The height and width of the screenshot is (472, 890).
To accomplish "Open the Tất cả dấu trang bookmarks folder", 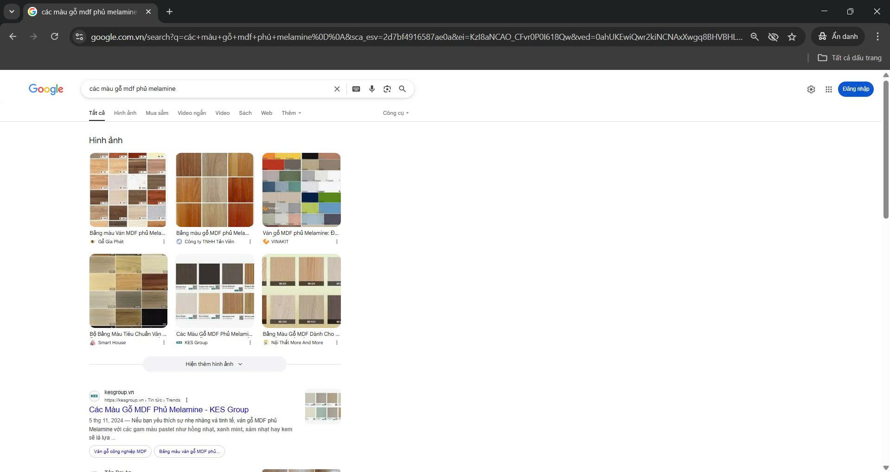I will [850, 58].
